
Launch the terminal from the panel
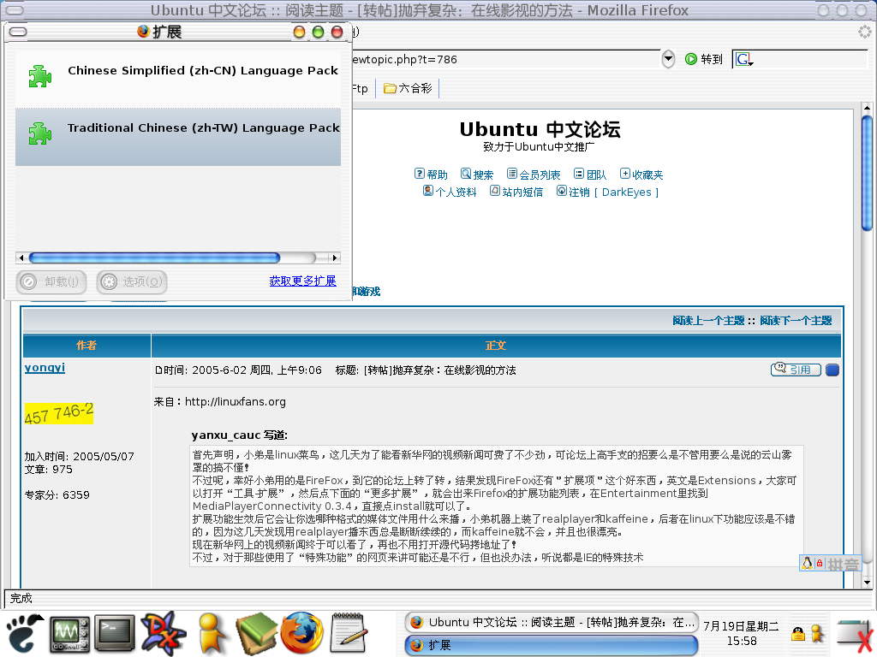(115, 634)
